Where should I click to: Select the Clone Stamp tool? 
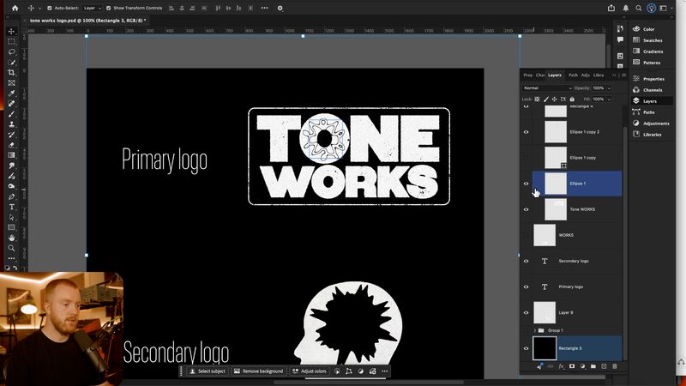(x=12, y=124)
